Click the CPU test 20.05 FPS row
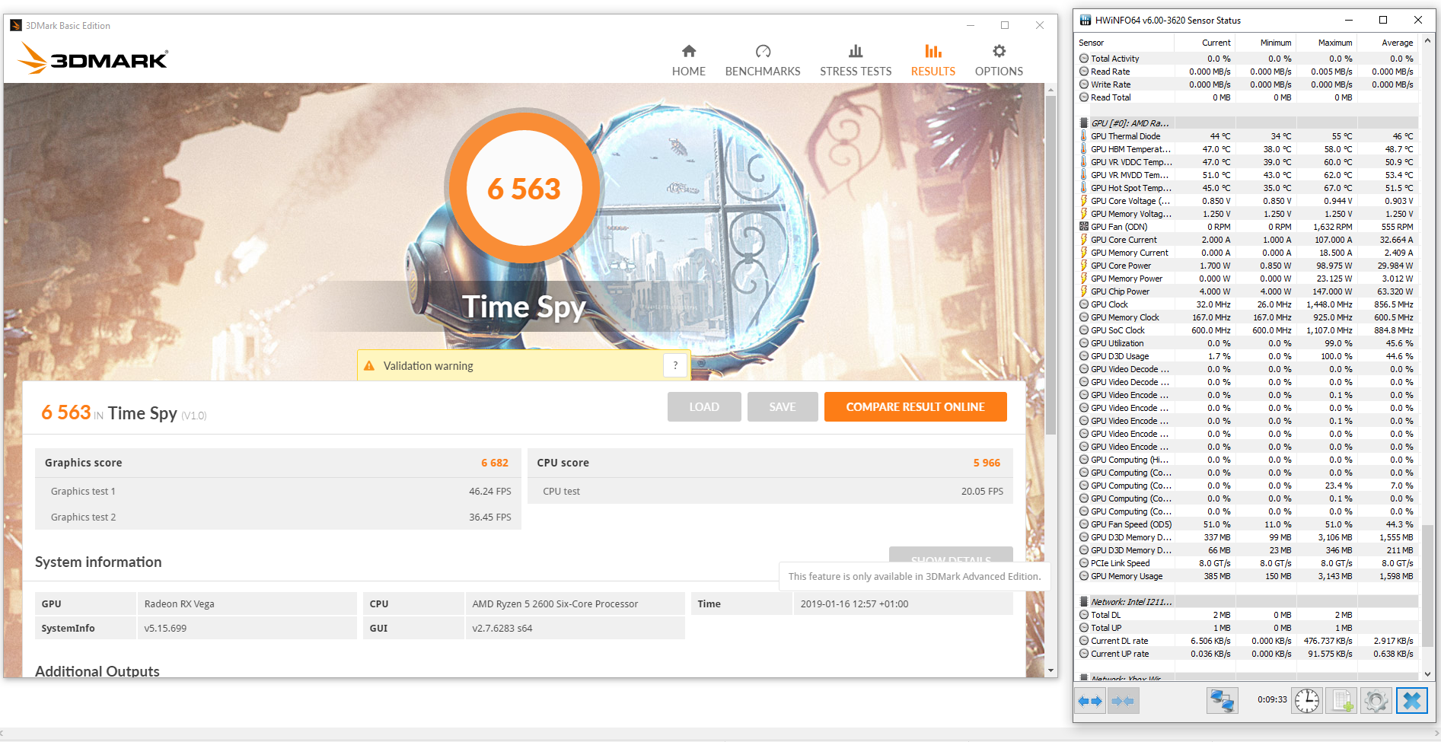Image resolution: width=1441 pixels, height=742 pixels. pyautogui.click(x=770, y=491)
